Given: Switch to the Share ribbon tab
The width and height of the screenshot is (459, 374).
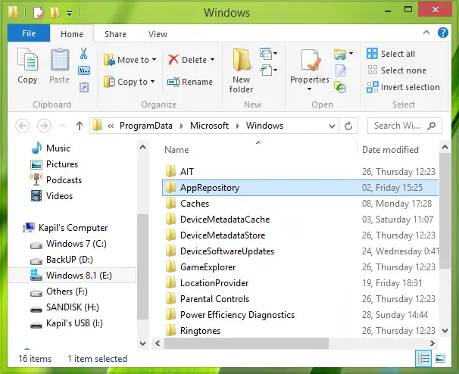Looking at the screenshot, I should tap(115, 34).
